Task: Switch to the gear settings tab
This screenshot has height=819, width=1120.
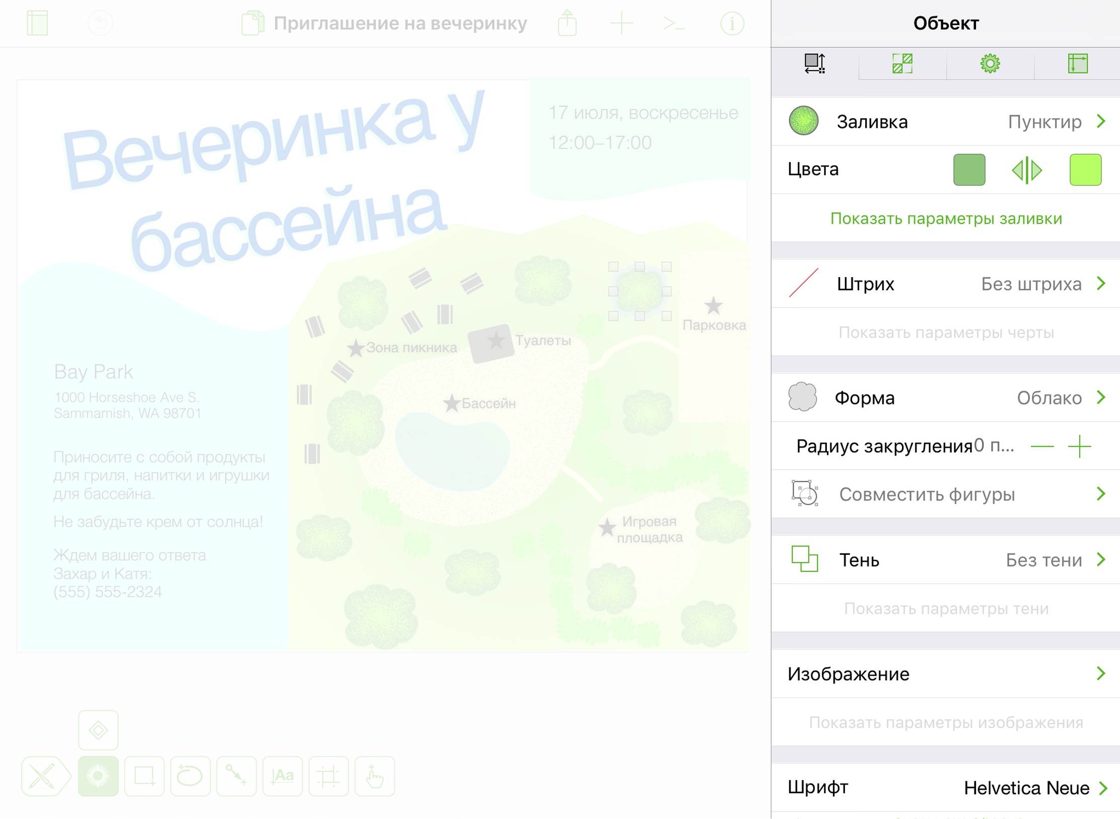Action: click(x=990, y=64)
